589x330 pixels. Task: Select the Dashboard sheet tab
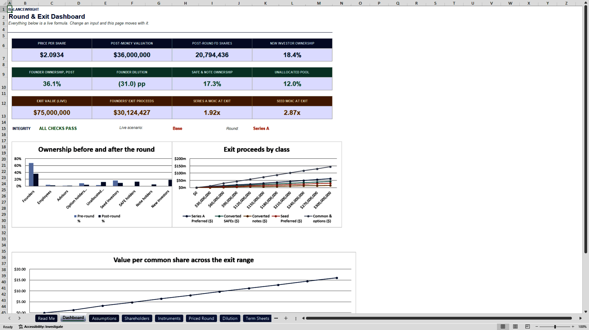pyautogui.click(x=73, y=318)
